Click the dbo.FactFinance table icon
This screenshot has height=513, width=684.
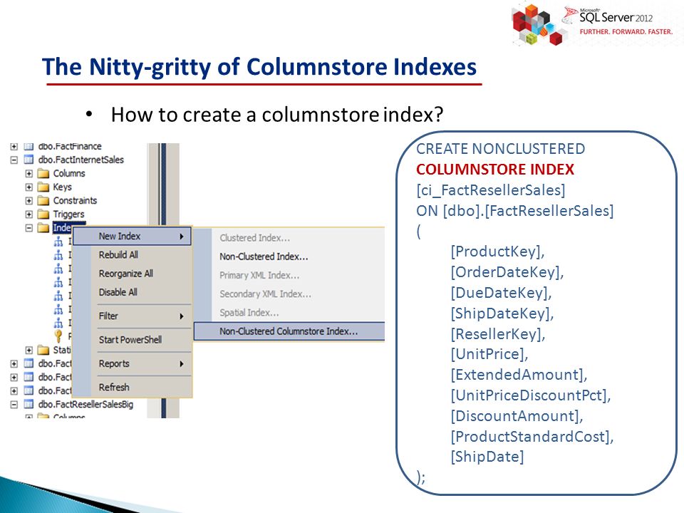28,147
